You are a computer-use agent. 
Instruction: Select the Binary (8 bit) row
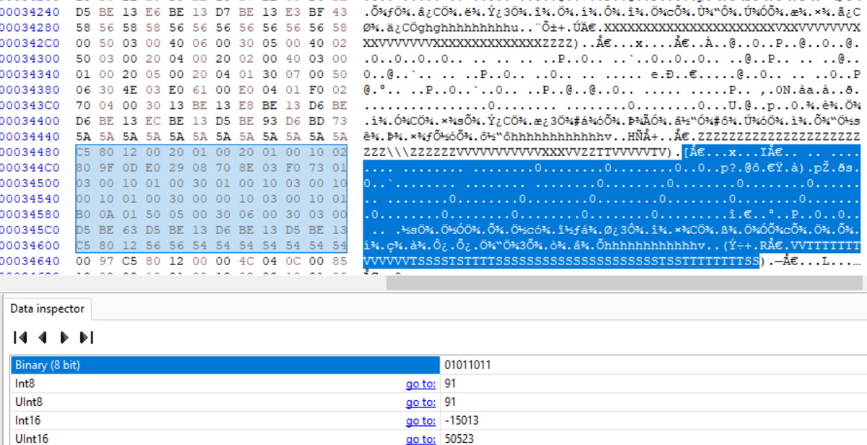(x=217, y=365)
